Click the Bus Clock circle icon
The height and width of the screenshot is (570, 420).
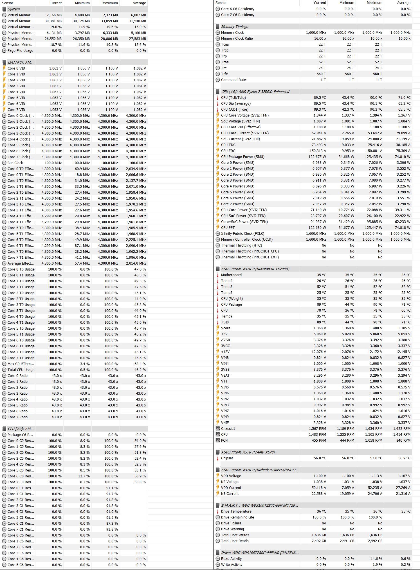(x=4, y=163)
